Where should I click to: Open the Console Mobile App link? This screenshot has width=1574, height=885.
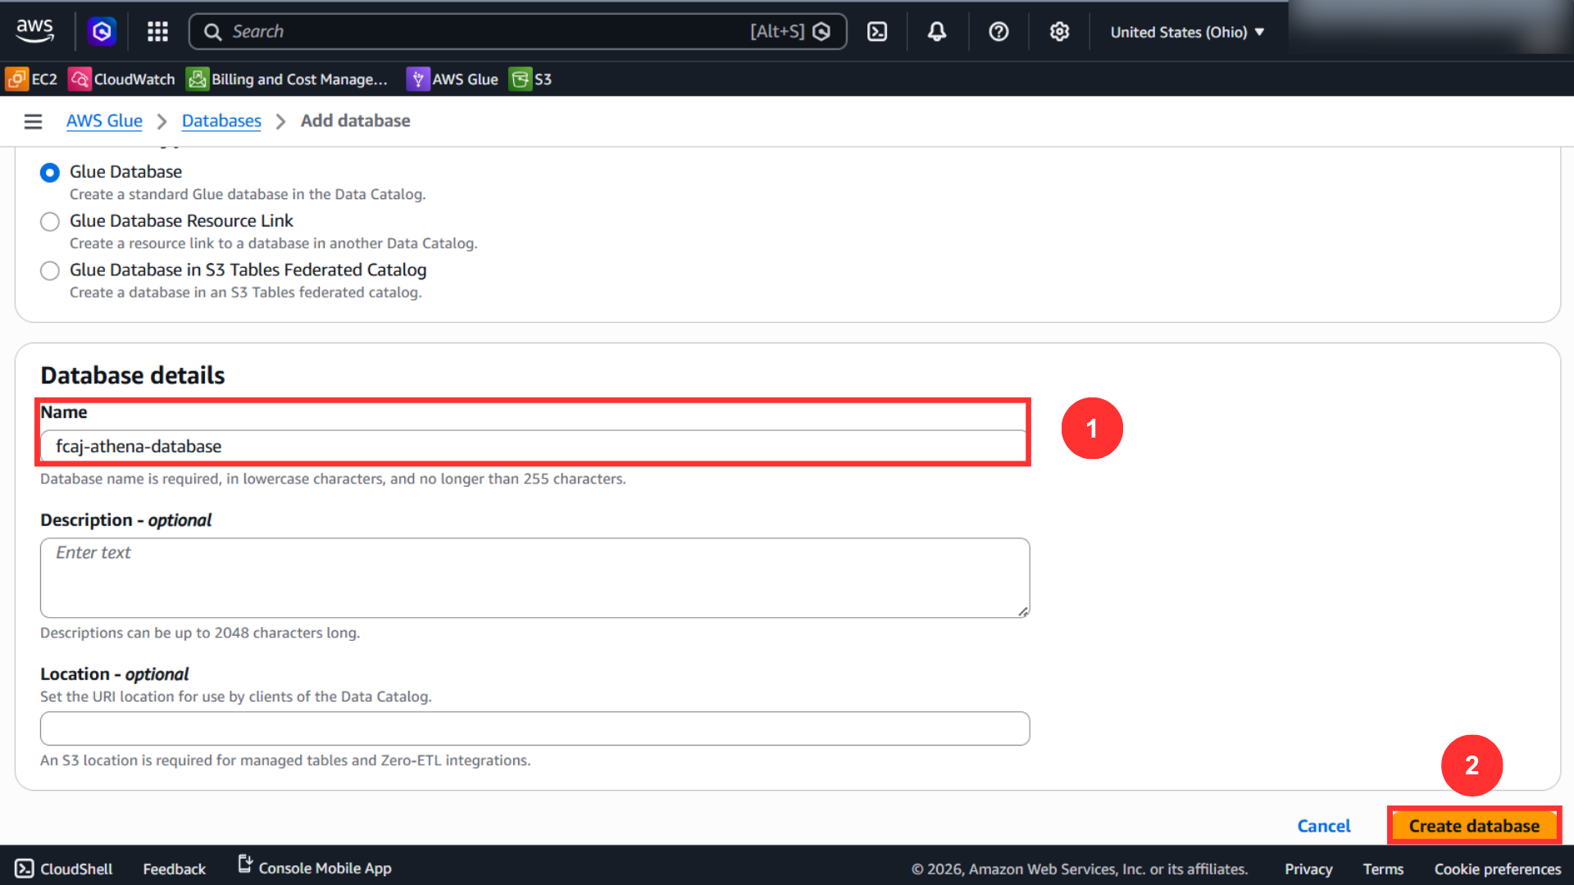pyautogui.click(x=315, y=867)
